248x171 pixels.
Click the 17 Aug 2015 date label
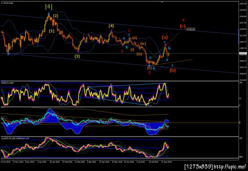point(166,162)
